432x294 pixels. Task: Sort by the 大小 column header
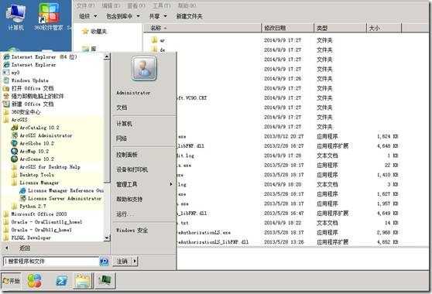tap(384, 28)
